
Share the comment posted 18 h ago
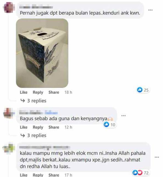click(54, 92)
